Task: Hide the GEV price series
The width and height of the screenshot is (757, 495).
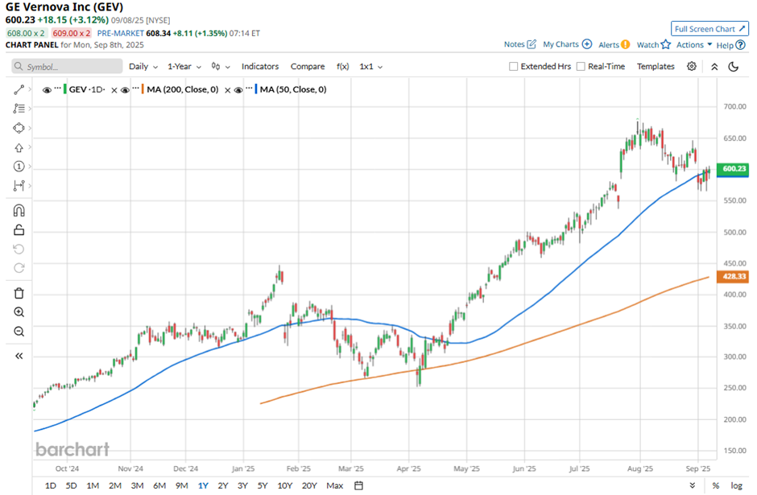Action: point(47,89)
